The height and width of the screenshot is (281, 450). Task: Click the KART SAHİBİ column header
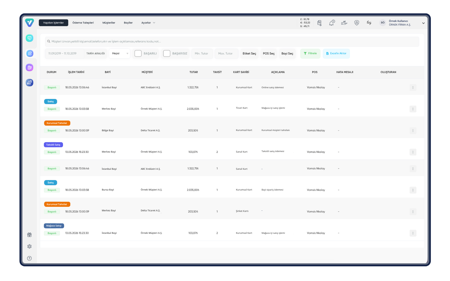tap(241, 72)
